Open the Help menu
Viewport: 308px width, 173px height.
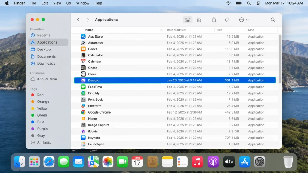click(98, 3)
